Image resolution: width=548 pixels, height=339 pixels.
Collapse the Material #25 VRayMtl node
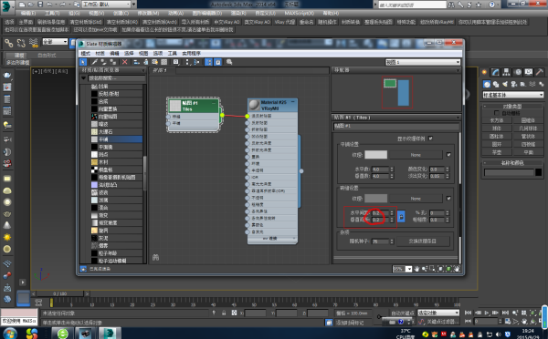coord(293,102)
